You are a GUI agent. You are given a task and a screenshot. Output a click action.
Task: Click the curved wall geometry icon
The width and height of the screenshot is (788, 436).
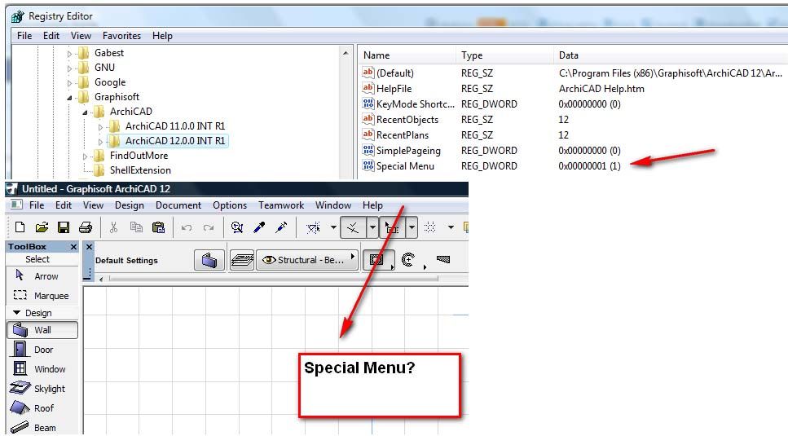click(407, 260)
